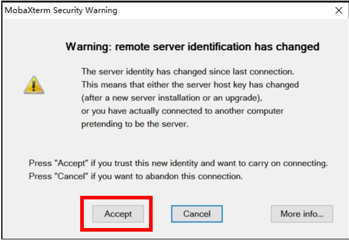Viewport: 349px width, 240px height.
Task: Click the 'pretending to be the server' line
Action: click(135, 124)
